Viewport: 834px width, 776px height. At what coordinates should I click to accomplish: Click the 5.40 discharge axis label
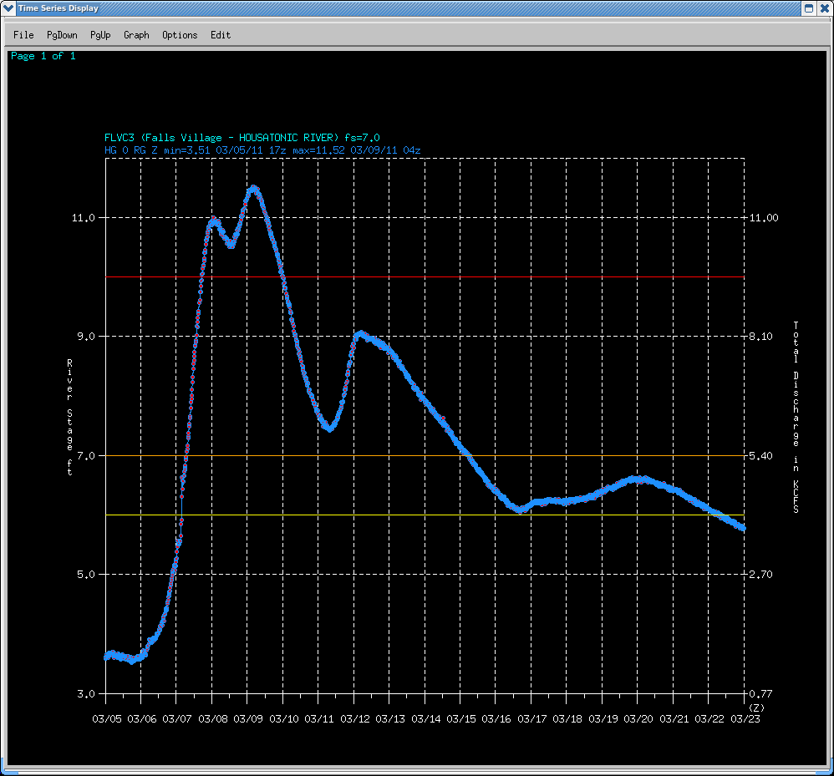[x=761, y=455]
